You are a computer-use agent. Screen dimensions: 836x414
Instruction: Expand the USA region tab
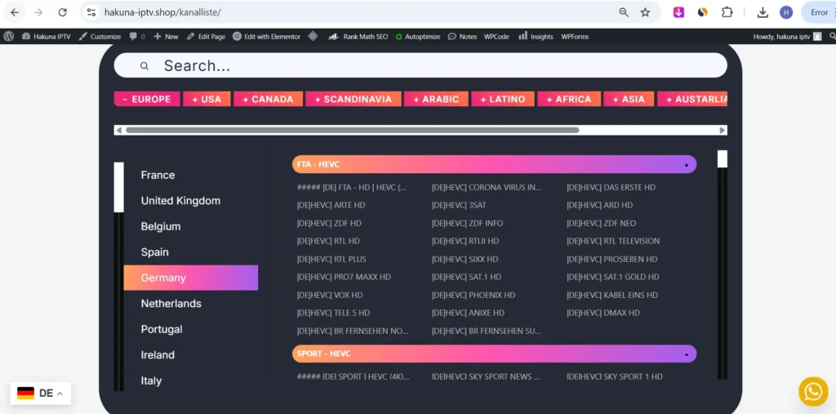click(207, 99)
